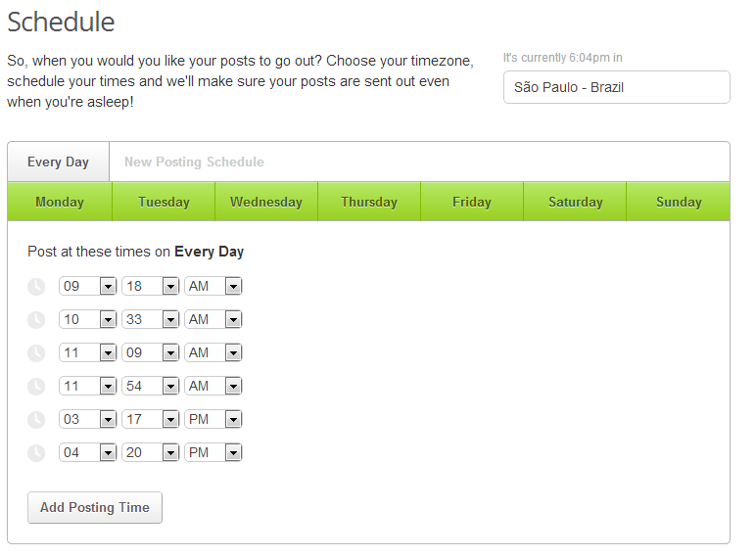Click the clock icon beside 03:17 PM
The width and height of the screenshot is (756, 557).
(36, 420)
